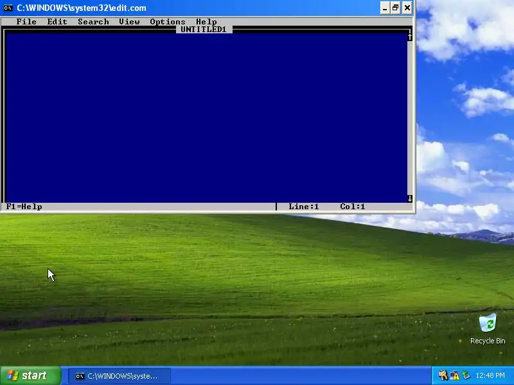Select the C:\WINDOWS\syste... taskbar button
514x385 pixels.
120,376
